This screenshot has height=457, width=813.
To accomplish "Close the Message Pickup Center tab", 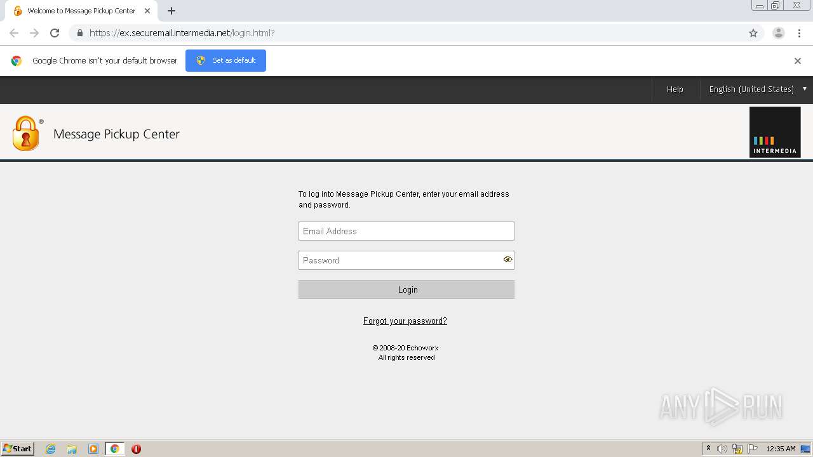I will tap(147, 11).
